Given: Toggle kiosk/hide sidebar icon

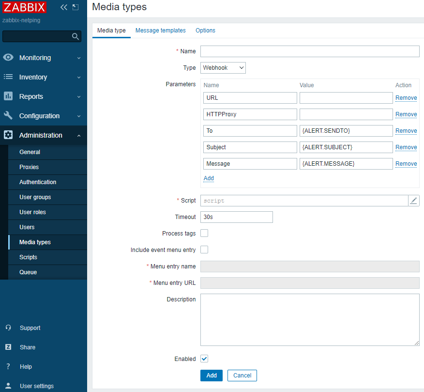Looking at the screenshot, I should click(75, 7).
